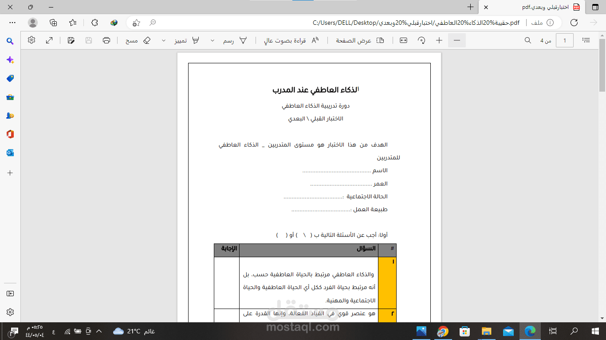Close the اختبارقبلي وبعدي.pdf tab
606x340 pixels.
(486, 8)
